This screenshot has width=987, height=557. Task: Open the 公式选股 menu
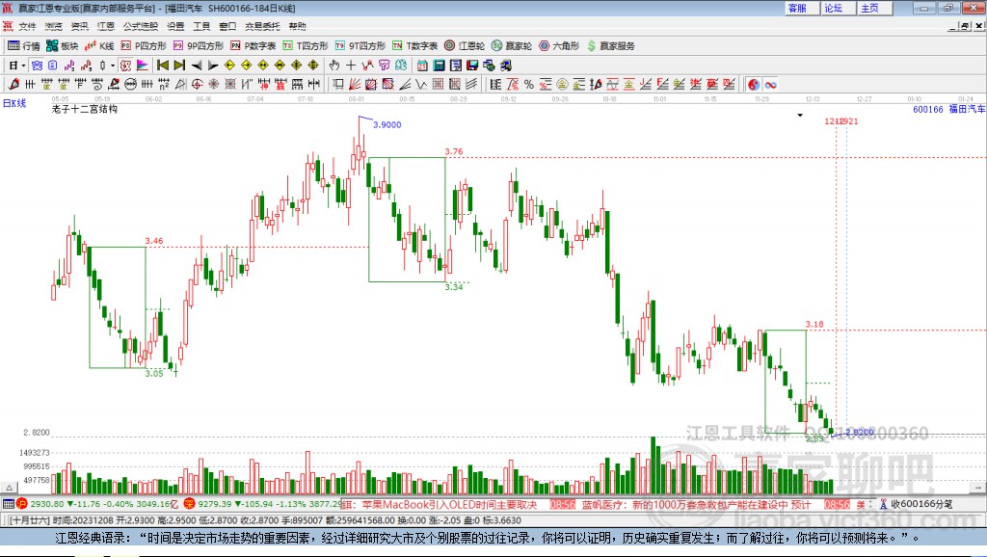click(x=141, y=26)
